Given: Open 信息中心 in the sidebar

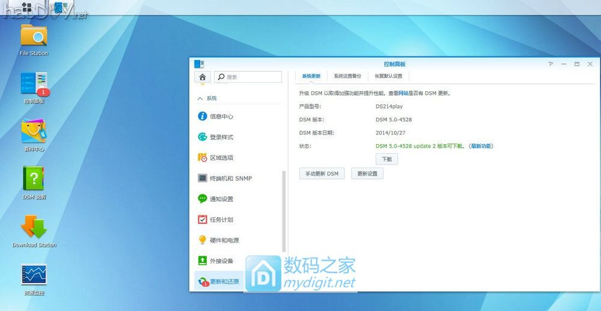Looking at the screenshot, I should pos(221,116).
